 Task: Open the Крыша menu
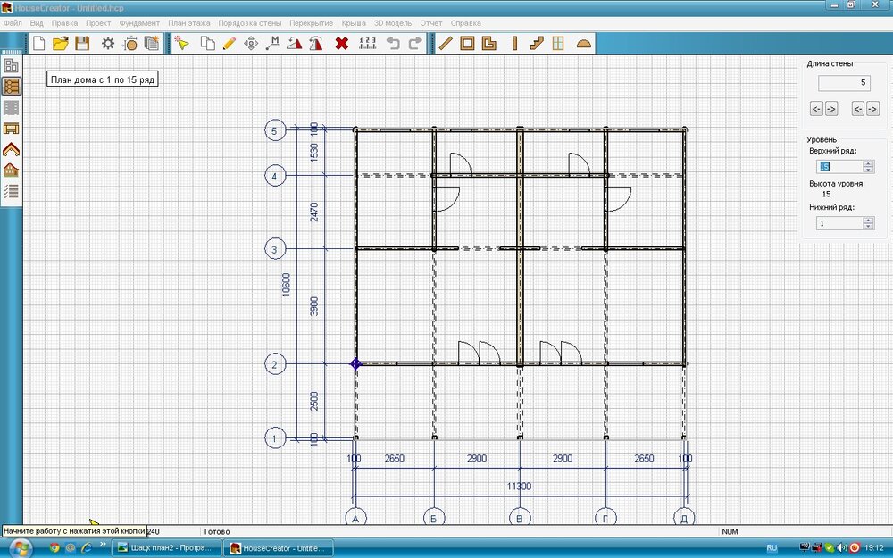pyautogui.click(x=354, y=21)
